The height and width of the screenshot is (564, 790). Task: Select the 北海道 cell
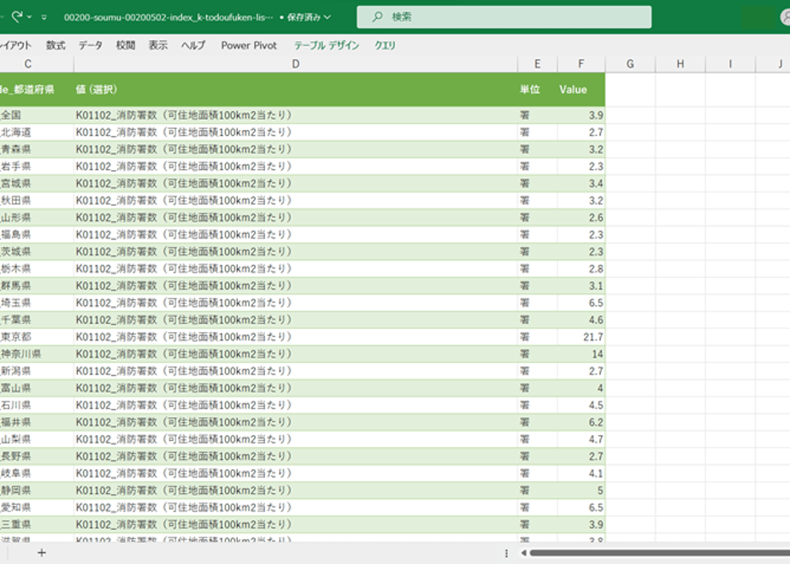click(37, 132)
